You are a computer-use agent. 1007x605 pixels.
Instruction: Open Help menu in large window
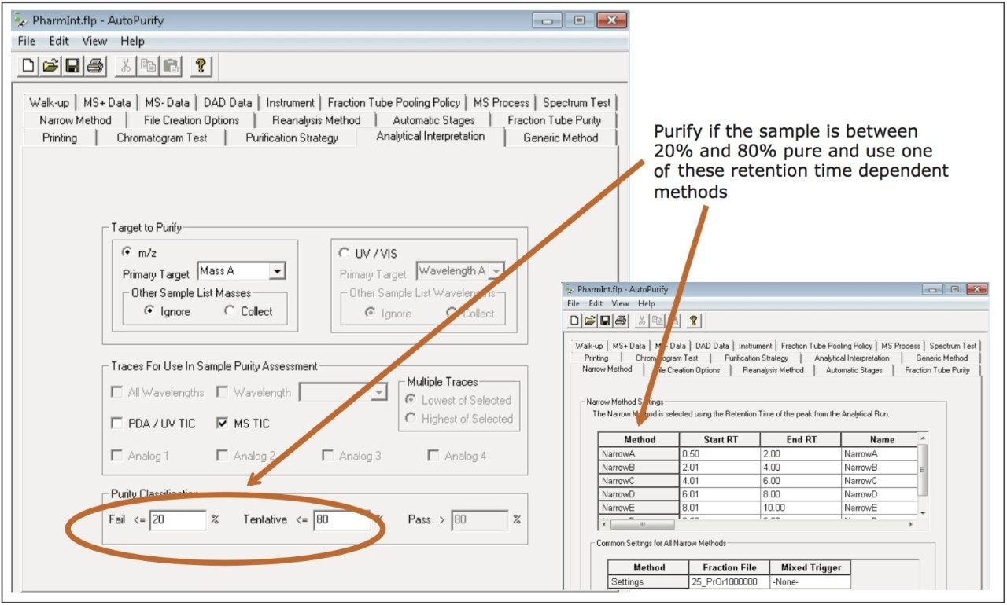[133, 41]
